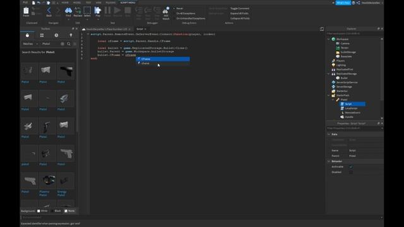Click the undo arrow in quick access
This screenshot has height=227, width=404.
[39, 3]
